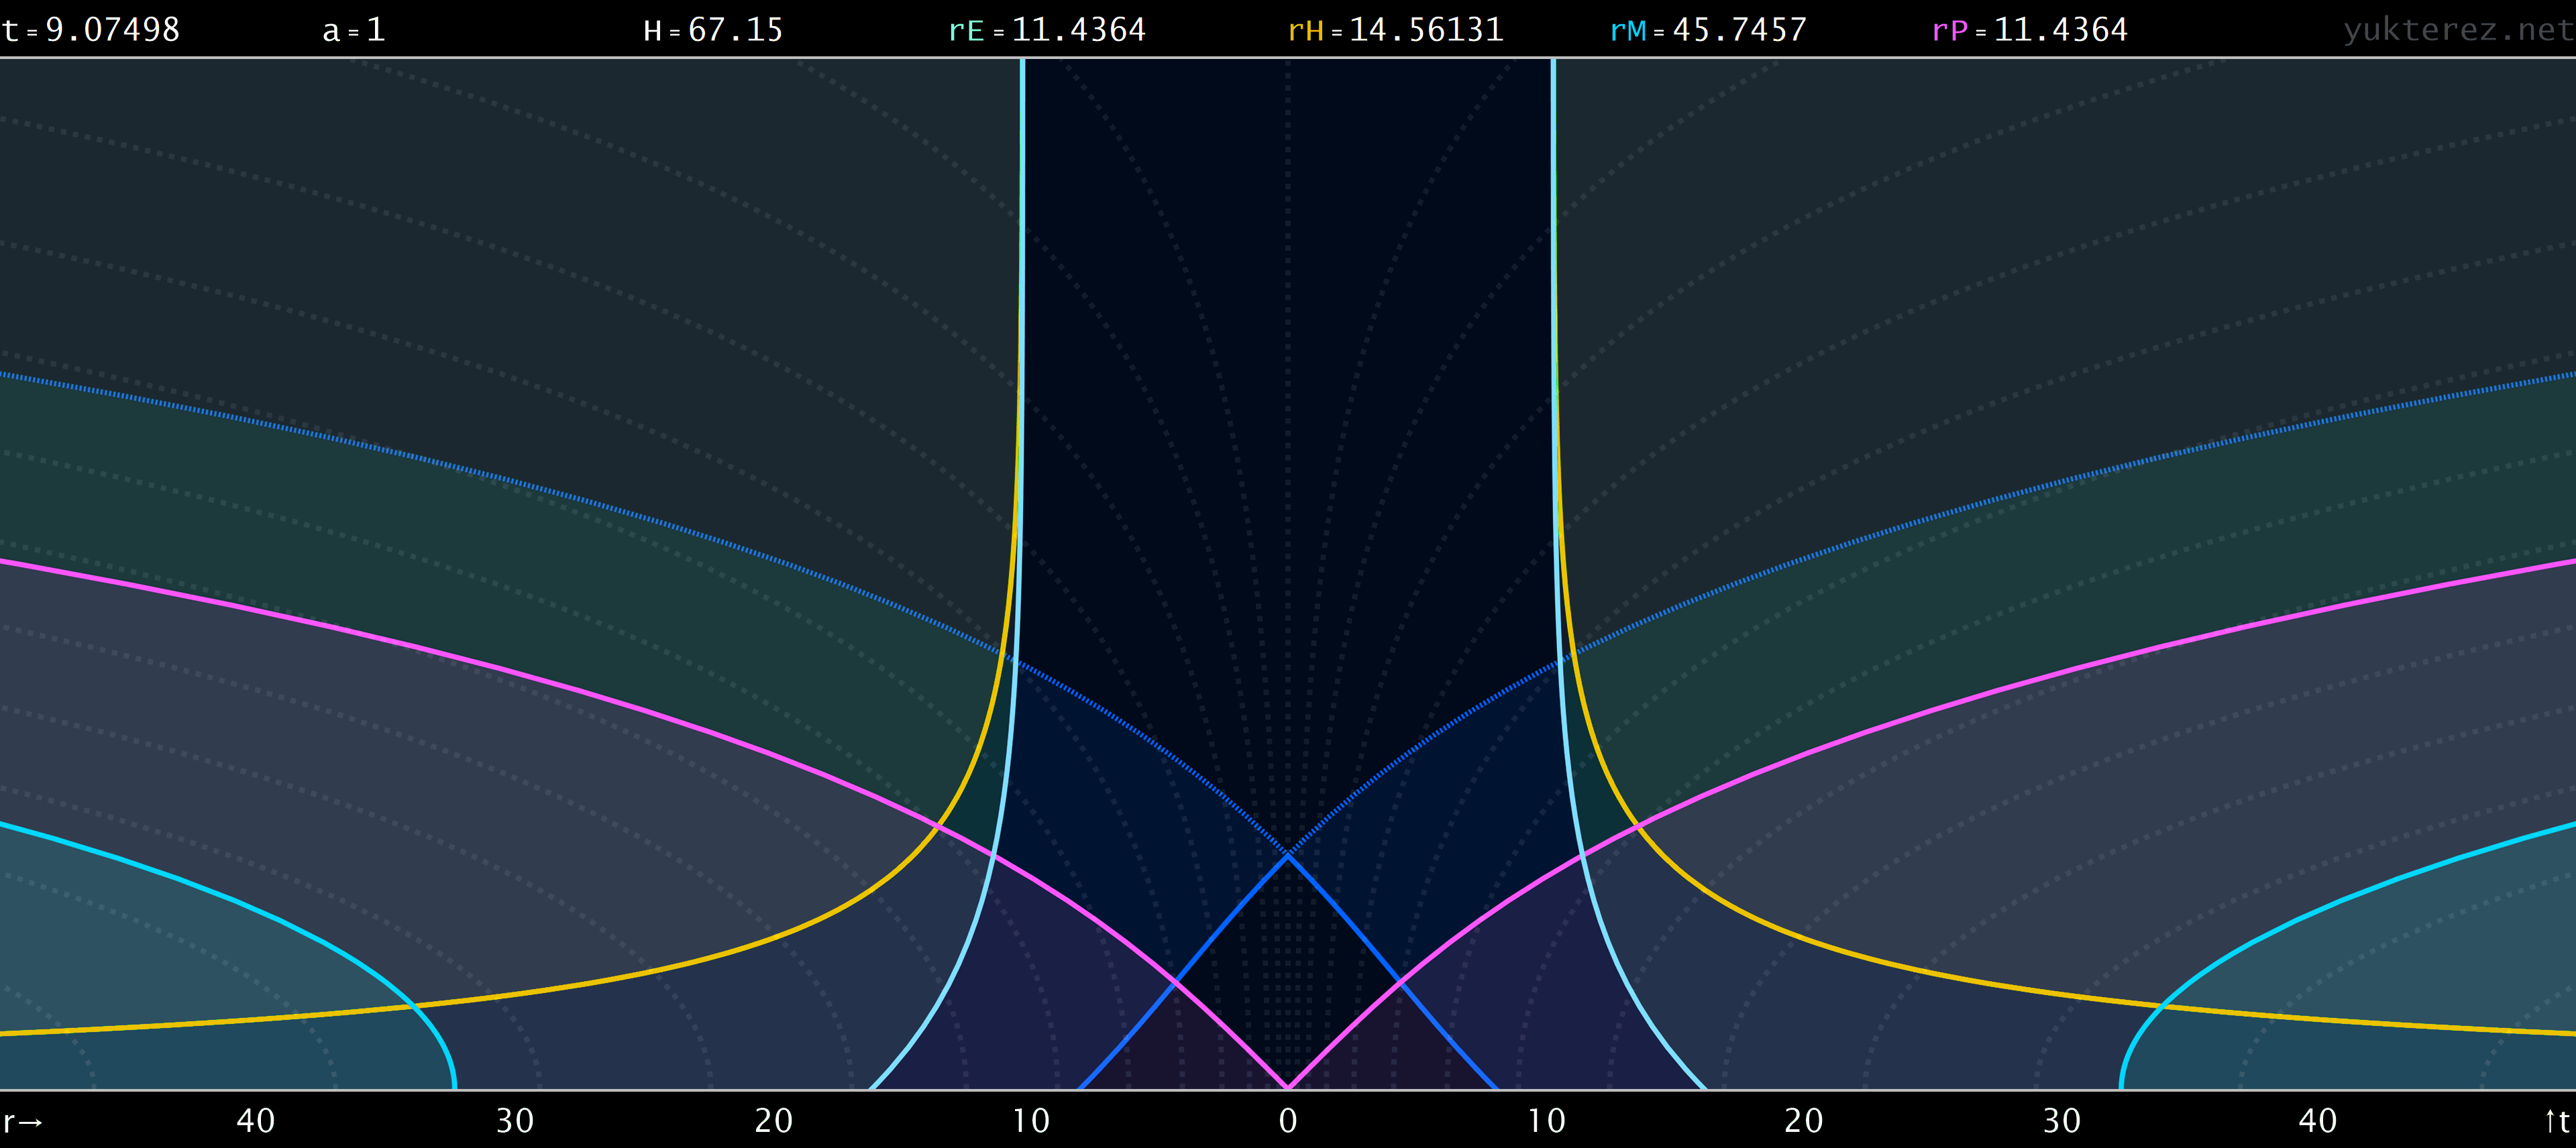
Task: Click the particle horizon rP = 11.4364 value
Action: point(2030,30)
